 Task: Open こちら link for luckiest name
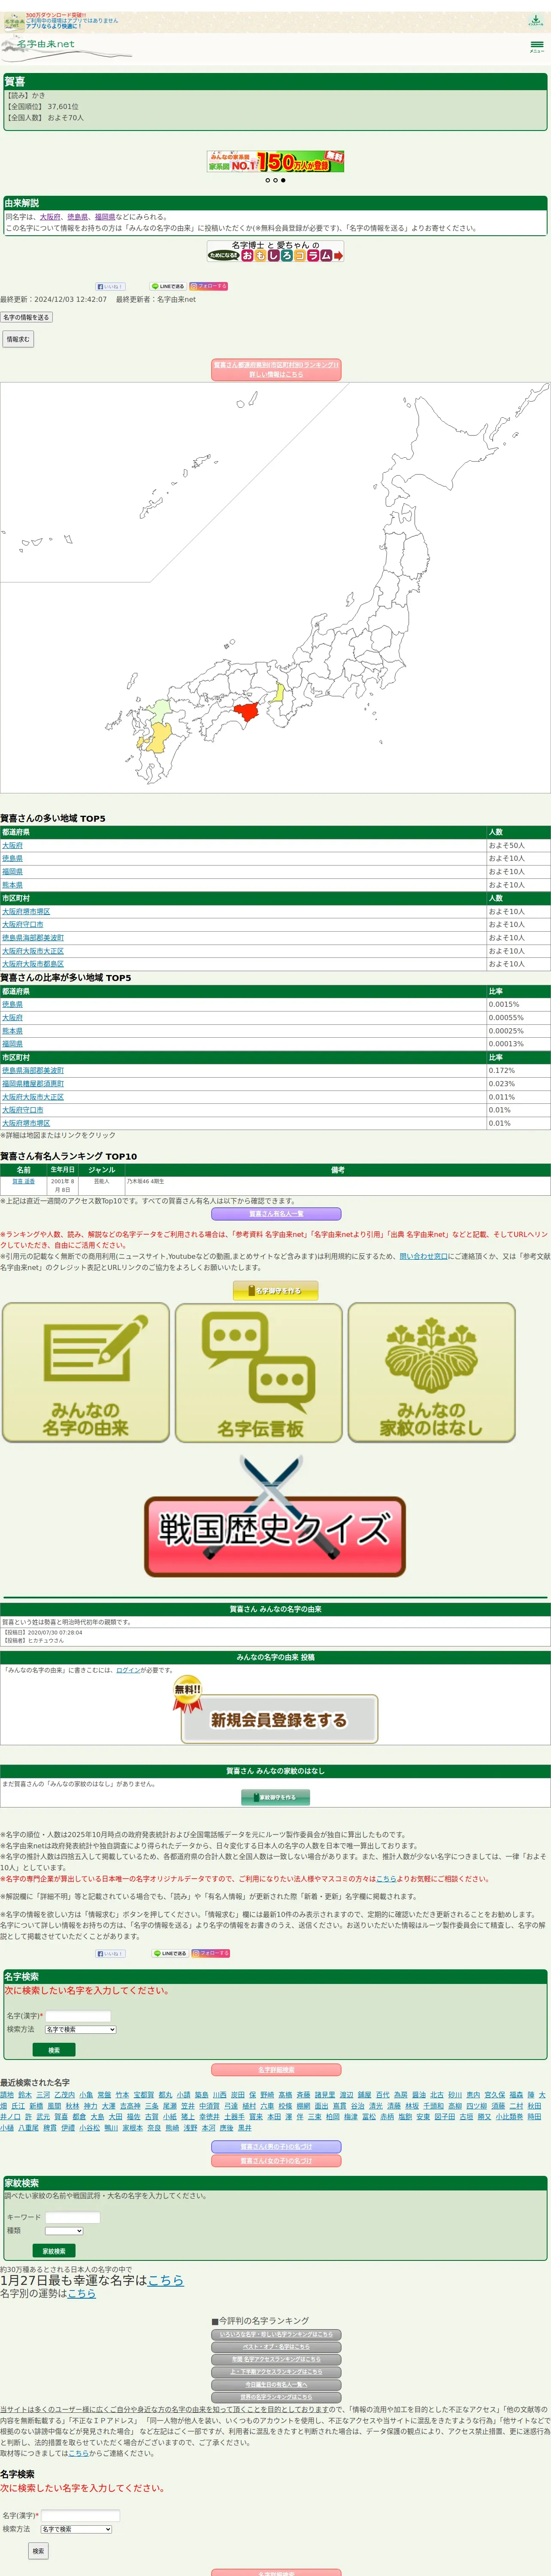(166, 2280)
